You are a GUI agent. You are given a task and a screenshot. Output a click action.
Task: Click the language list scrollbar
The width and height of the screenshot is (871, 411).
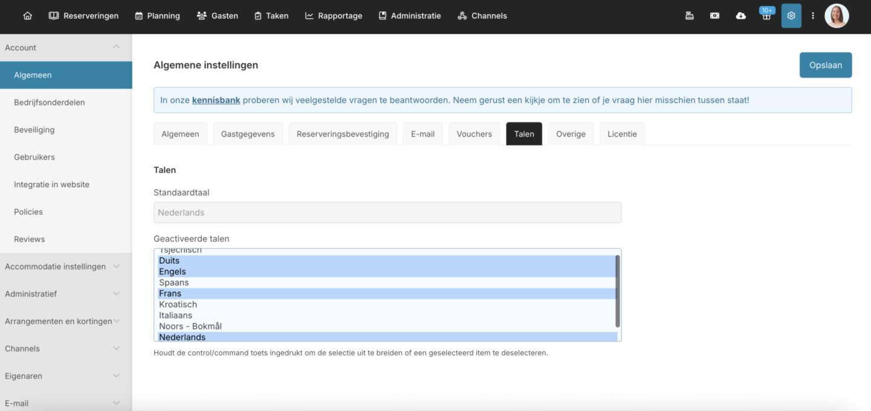point(617,291)
